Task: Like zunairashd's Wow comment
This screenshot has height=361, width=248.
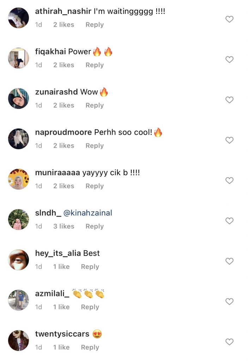Action: tap(229, 100)
